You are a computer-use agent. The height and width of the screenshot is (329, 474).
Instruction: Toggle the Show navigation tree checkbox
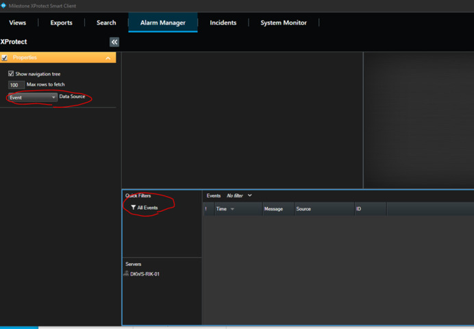[x=11, y=73]
